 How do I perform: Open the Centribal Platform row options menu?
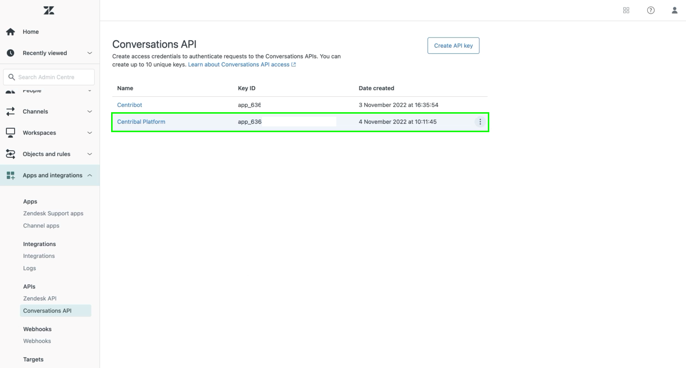(x=480, y=122)
